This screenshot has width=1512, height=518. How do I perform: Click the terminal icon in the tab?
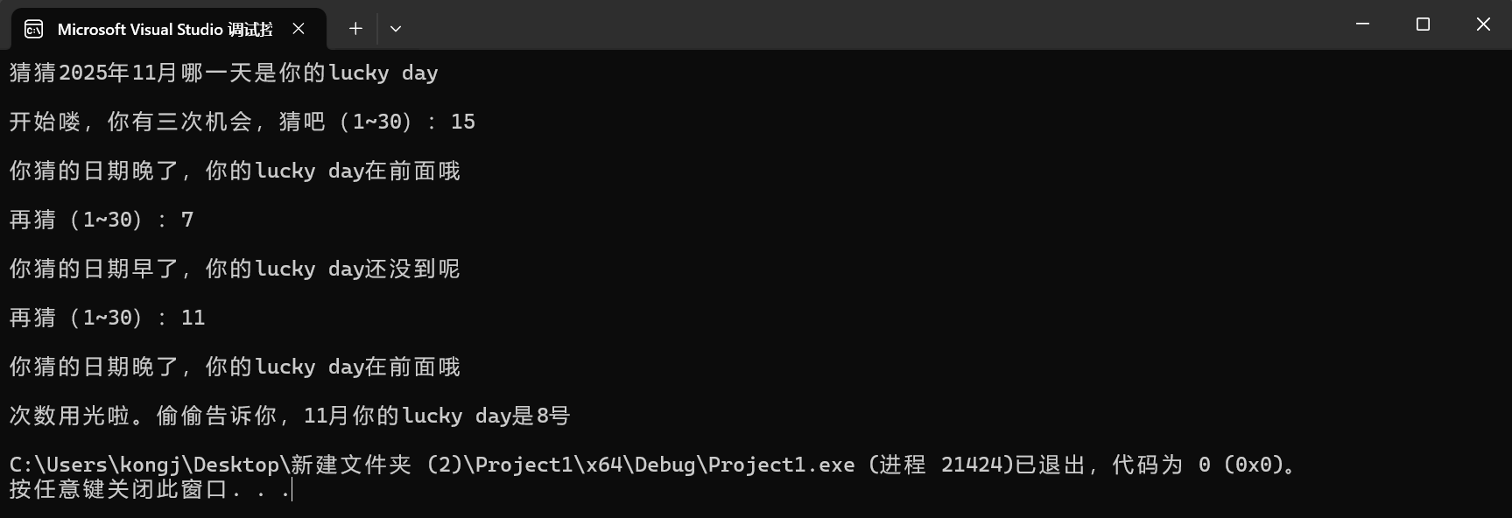[33, 30]
